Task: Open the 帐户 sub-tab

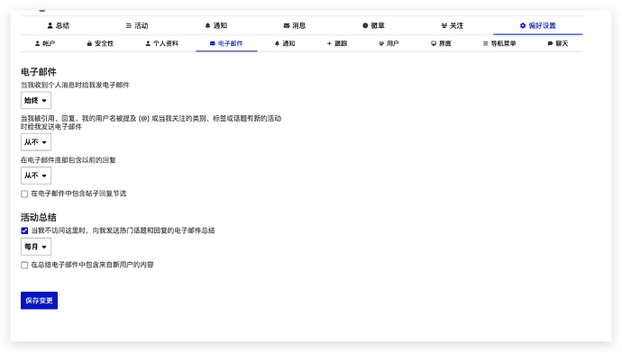Action: (x=45, y=43)
